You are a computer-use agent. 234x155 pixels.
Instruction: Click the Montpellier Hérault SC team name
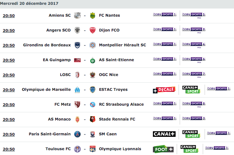(x=122, y=45)
